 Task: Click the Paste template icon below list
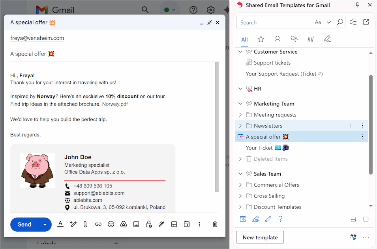[243, 219]
